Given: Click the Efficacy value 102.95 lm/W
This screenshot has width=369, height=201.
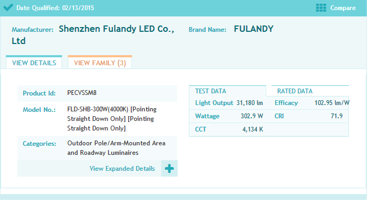Looking at the screenshot, I should [x=332, y=103].
